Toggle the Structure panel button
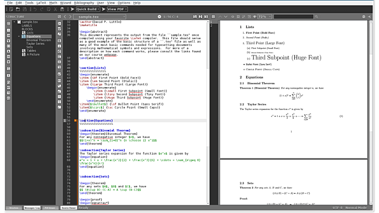Screen dimensions: 379x213 tap(13, 207)
